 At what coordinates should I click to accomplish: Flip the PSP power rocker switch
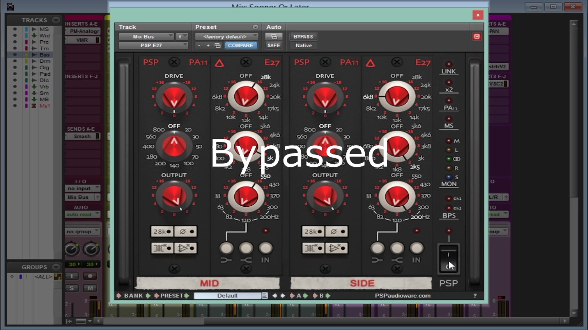(448, 259)
